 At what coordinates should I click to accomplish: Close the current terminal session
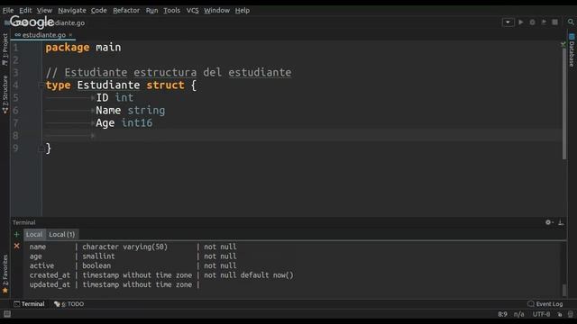16,246
